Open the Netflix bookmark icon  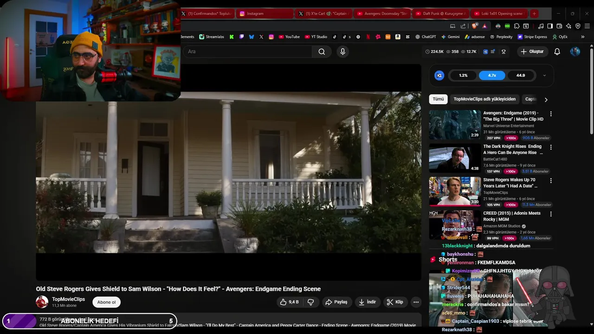[368, 37]
